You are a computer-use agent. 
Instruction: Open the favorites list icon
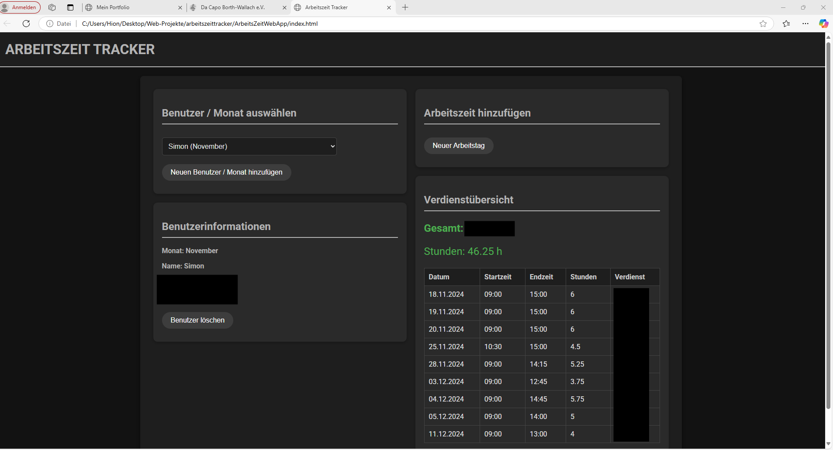point(786,24)
